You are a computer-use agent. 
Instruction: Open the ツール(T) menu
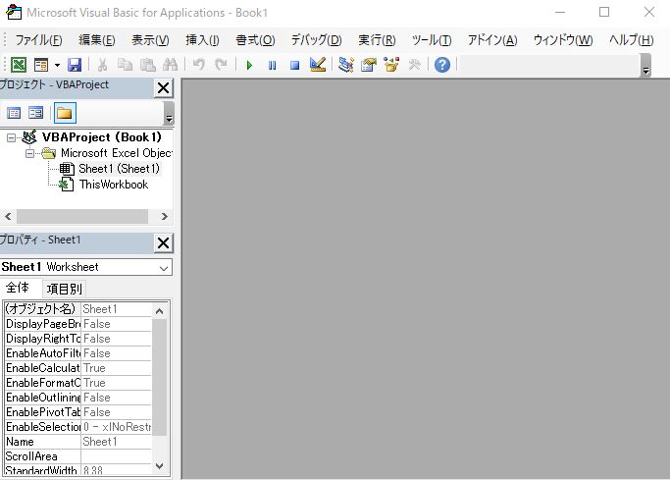[432, 40]
